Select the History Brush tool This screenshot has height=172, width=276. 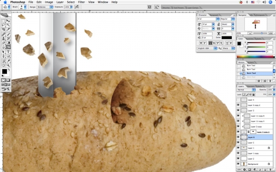(8, 39)
